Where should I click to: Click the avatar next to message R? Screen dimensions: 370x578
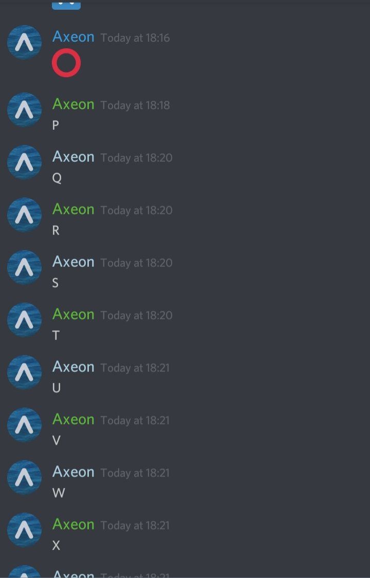pyautogui.click(x=24, y=215)
